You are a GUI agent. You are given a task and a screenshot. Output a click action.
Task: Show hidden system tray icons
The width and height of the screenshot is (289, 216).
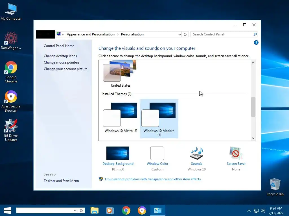pos(249,210)
